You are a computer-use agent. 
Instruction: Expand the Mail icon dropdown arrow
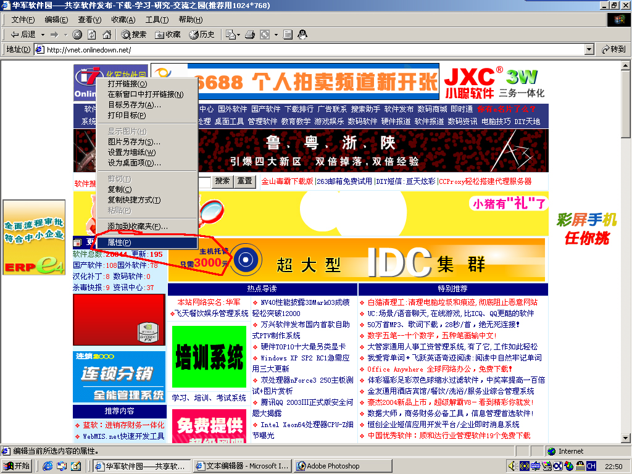[239, 35]
